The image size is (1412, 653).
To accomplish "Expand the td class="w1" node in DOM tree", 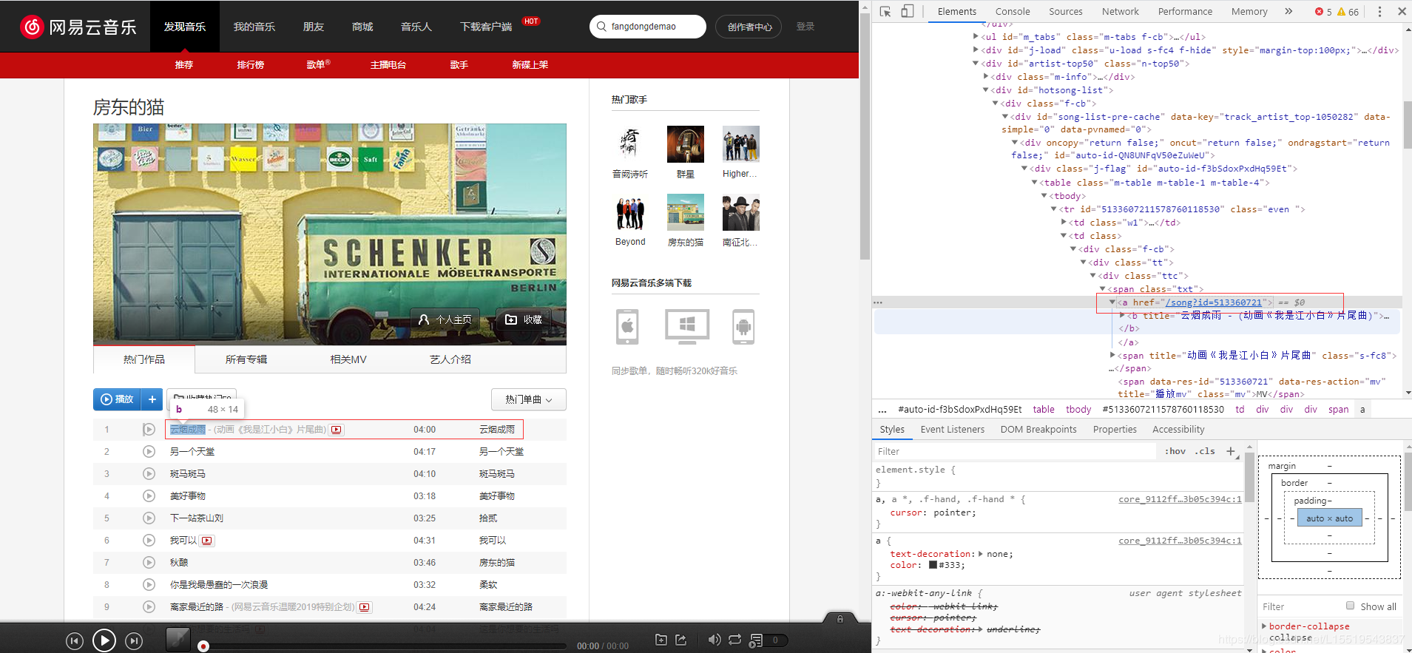I will [1064, 223].
